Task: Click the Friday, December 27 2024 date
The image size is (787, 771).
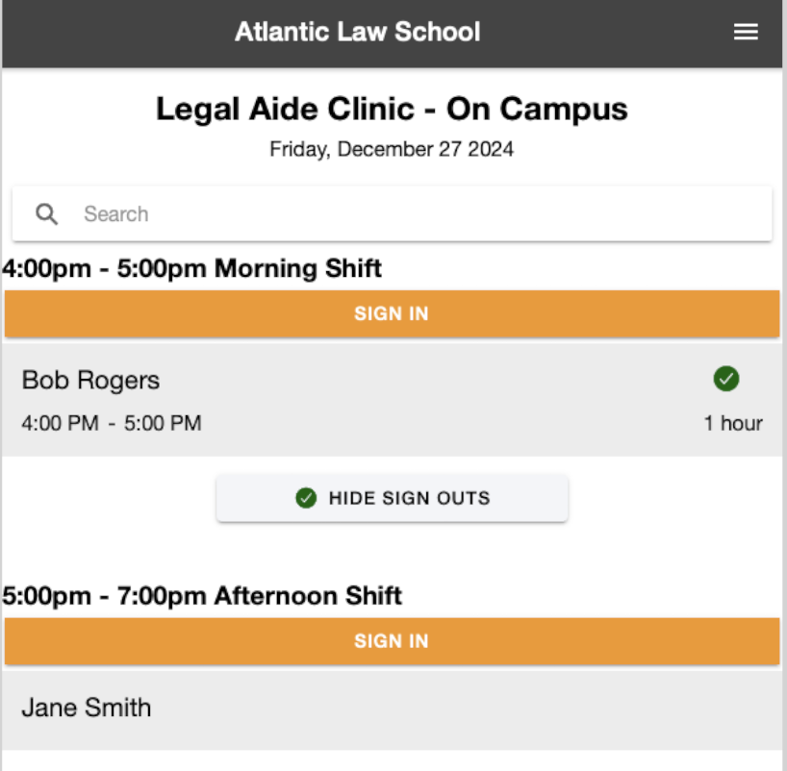Action: tap(392, 150)
